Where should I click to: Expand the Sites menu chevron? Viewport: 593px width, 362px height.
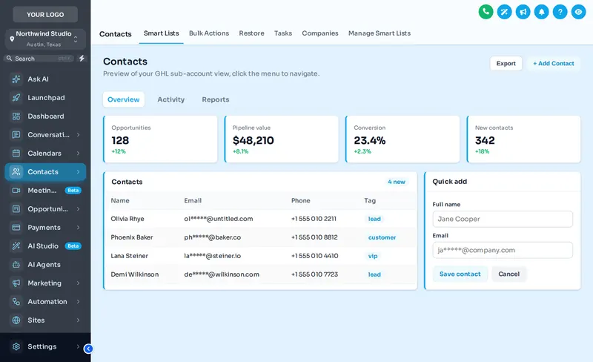point(79,320)
